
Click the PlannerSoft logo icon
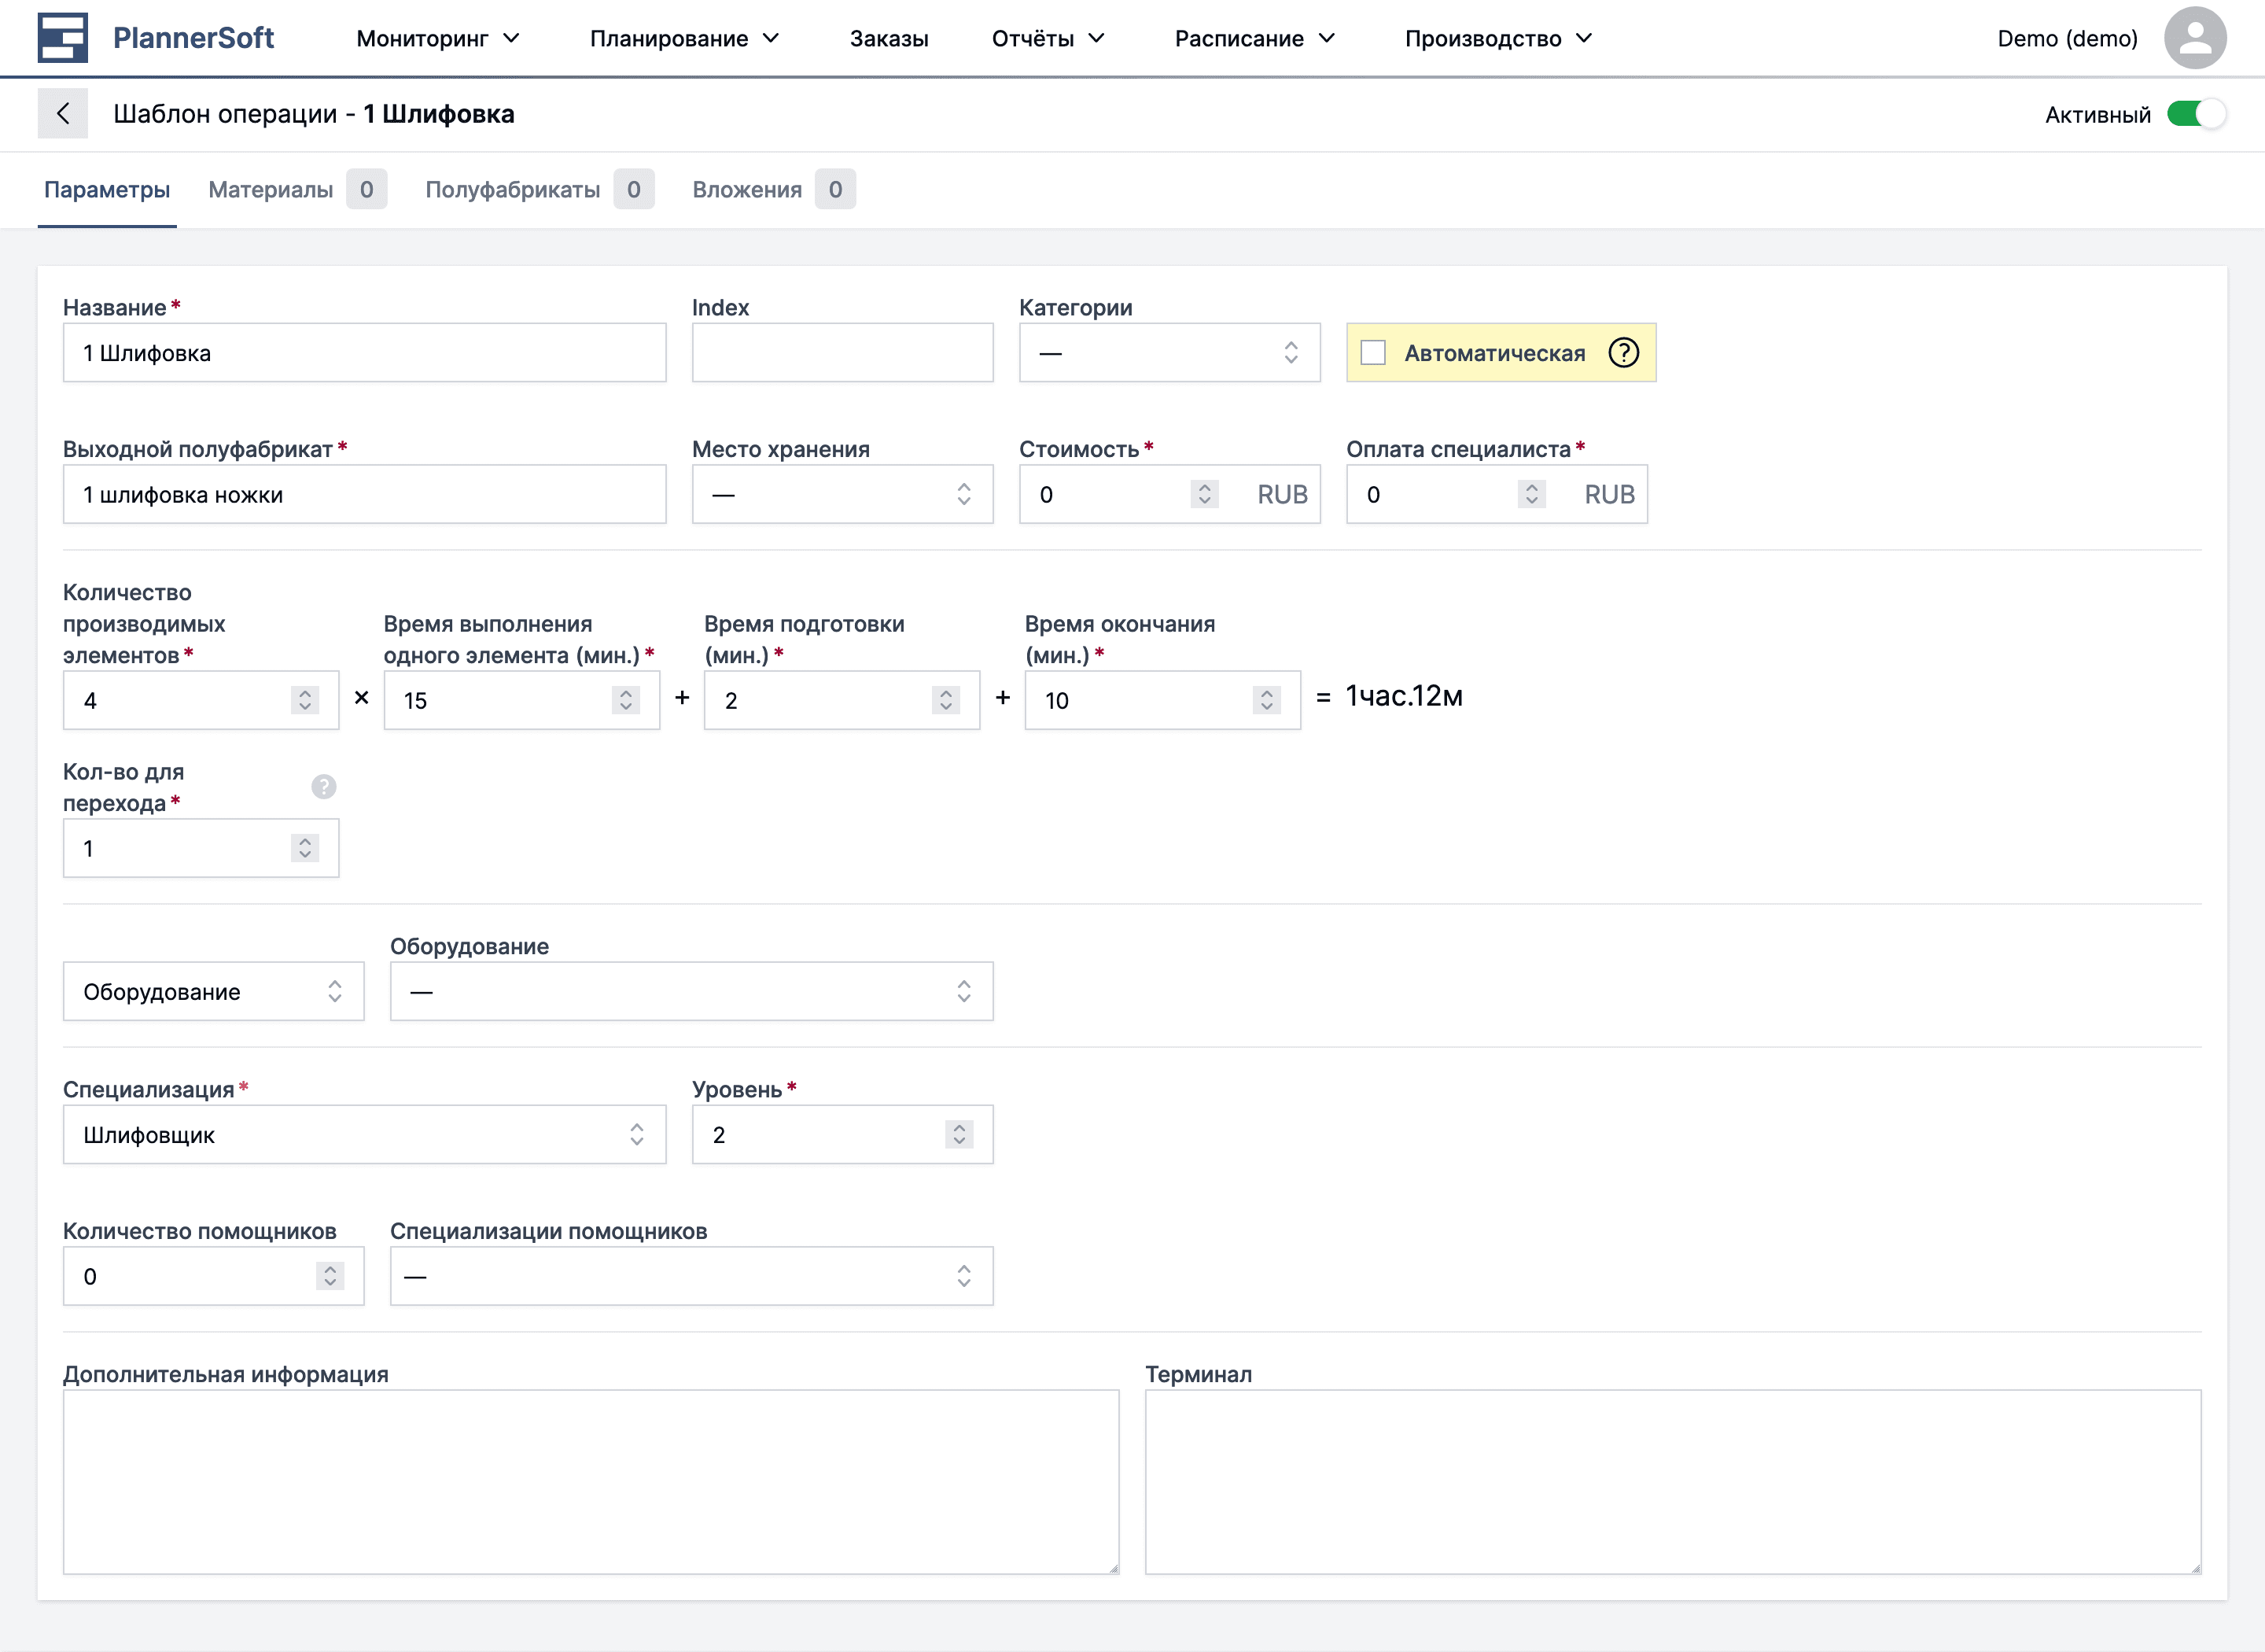point(63,38)
